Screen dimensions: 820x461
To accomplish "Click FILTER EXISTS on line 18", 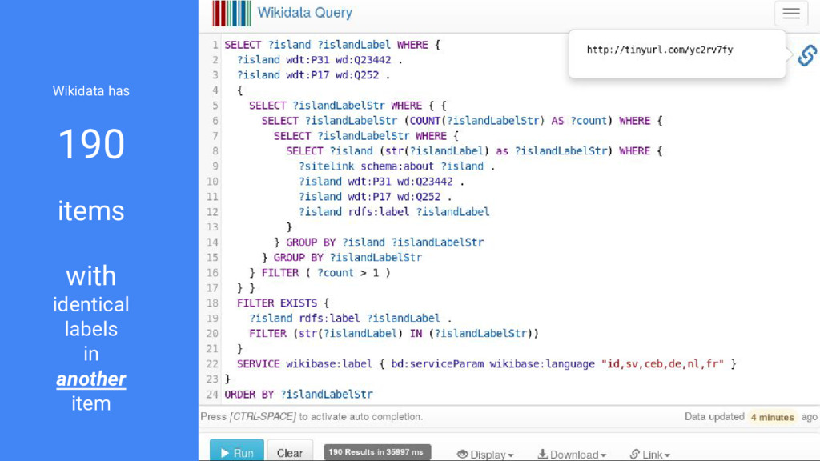I will click(x=276, y=303).
